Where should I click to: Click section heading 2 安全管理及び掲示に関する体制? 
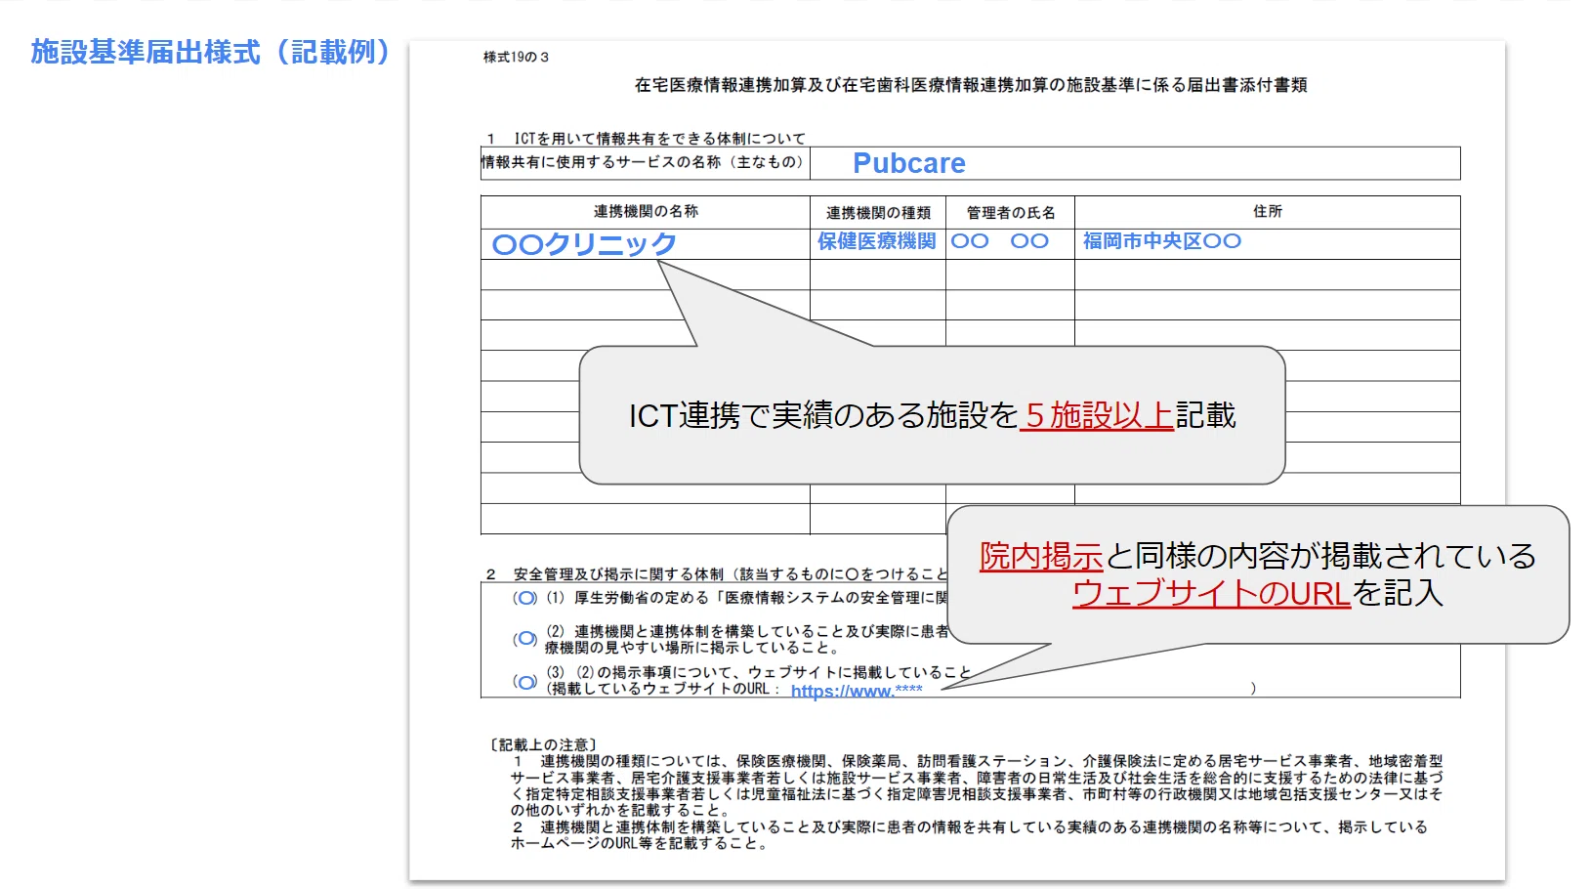click(x=717, y=574)
